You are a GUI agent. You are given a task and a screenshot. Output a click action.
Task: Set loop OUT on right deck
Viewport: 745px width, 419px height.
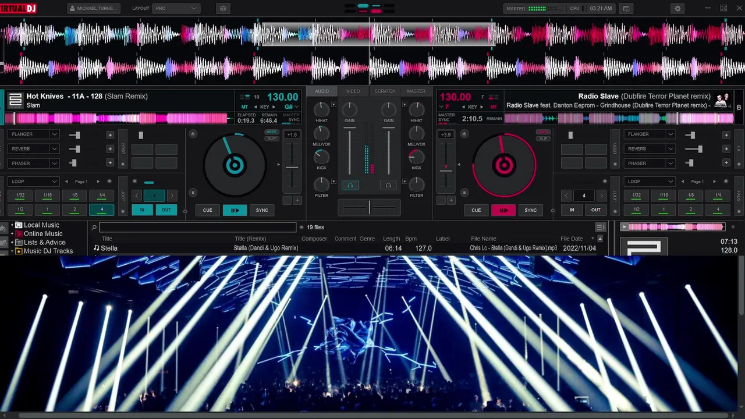click(x=596, y=210)
